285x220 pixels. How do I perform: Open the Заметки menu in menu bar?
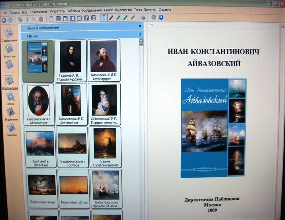(150, 10)
